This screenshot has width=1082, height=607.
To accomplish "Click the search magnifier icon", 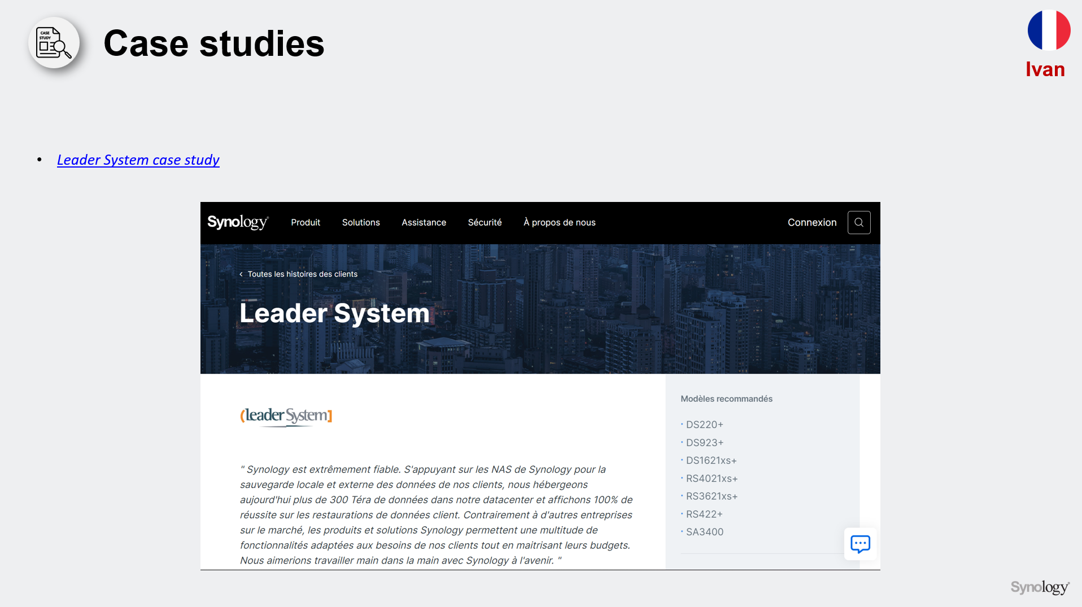I will tap(858, 222).
